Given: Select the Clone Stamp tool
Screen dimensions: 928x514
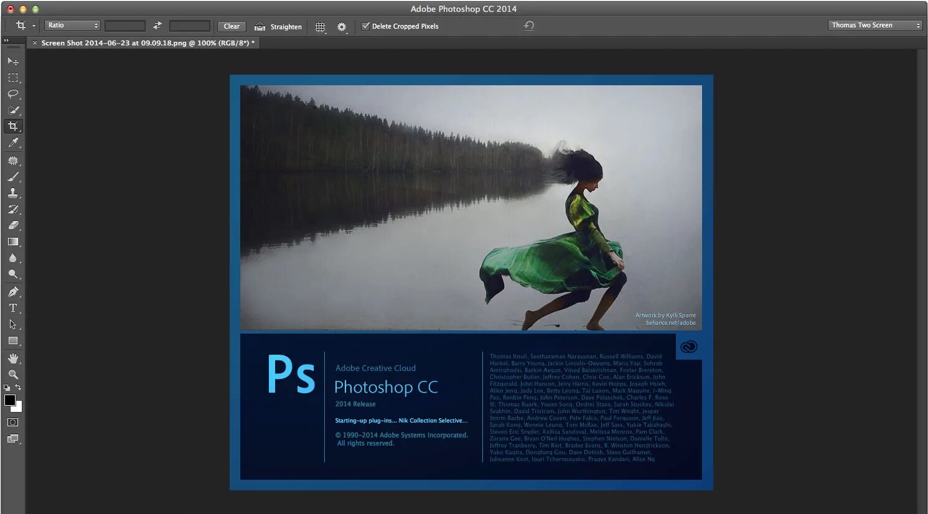Looking at the screenshot, I should tap(12, 193).
